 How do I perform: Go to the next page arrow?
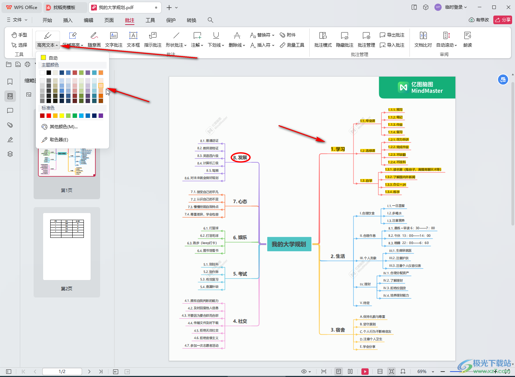click(89, 371)
